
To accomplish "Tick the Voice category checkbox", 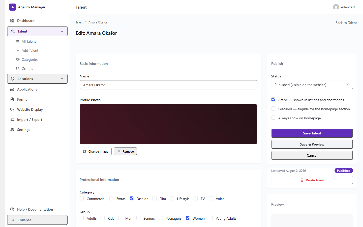I will point(211,198).
